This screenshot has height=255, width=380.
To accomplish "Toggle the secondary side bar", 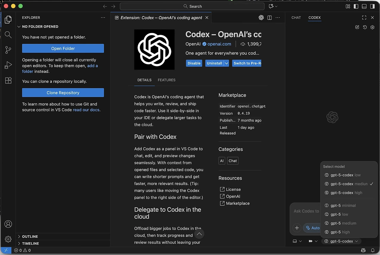I will [373, 6].
